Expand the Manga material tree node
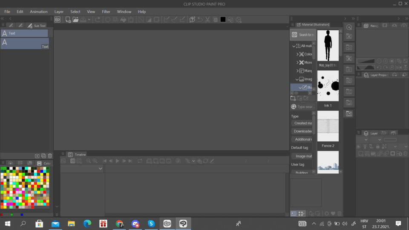Screen dimensions: 409x230 297,71
